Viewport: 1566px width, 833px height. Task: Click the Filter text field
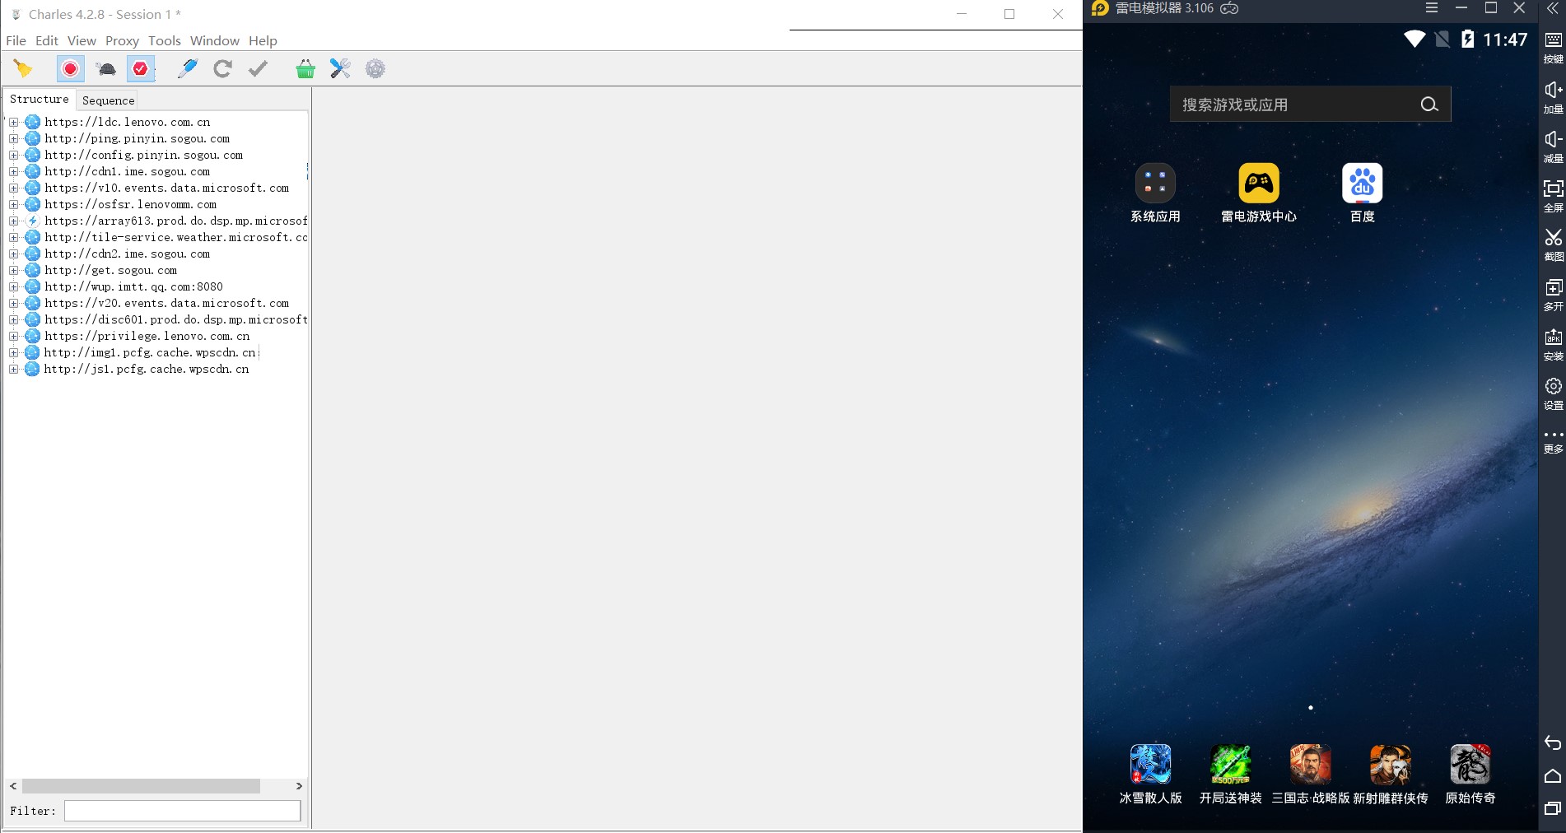[183, 811]
